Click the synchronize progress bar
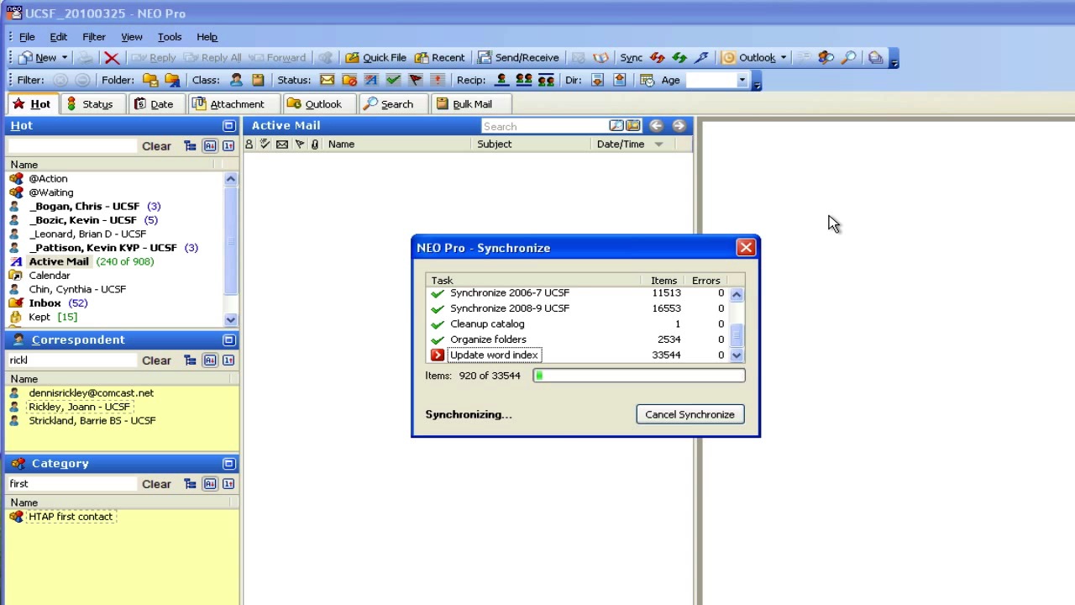This screenshot has width=1075, height=605. [638, 376]
